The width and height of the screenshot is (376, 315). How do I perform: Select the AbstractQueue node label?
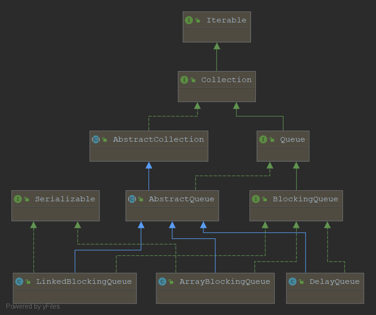182,199
